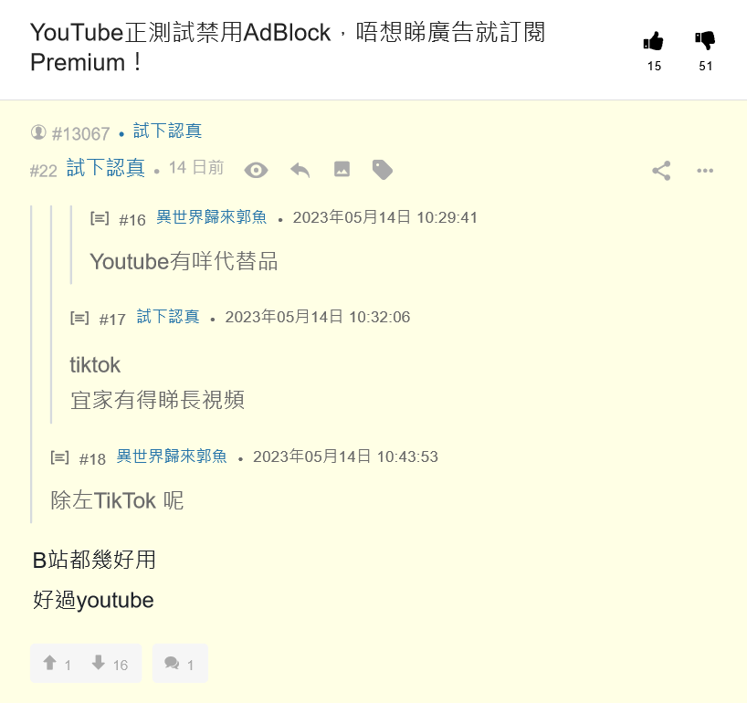Share post #22 via share icon
Viewport: 747px width, 703px height.
(x=661, y=171)
